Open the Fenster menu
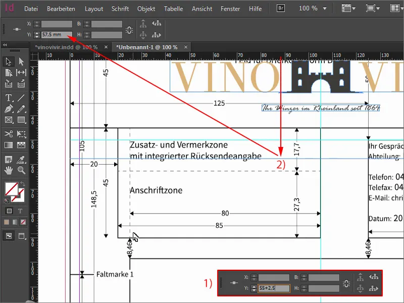404x303 pixels. pos(230,9)
